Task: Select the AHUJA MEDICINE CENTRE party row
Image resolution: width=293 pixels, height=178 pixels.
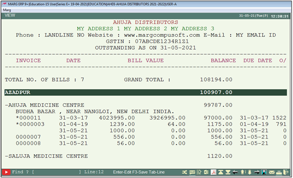Action: click(146, 105)
